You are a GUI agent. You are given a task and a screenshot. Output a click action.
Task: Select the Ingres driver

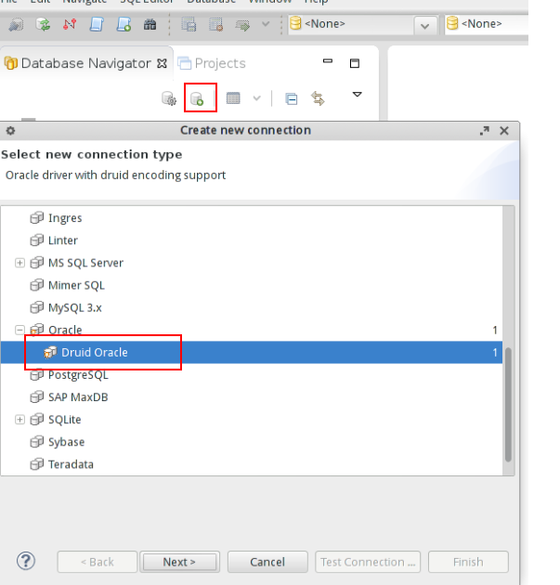tap(65, 218)
